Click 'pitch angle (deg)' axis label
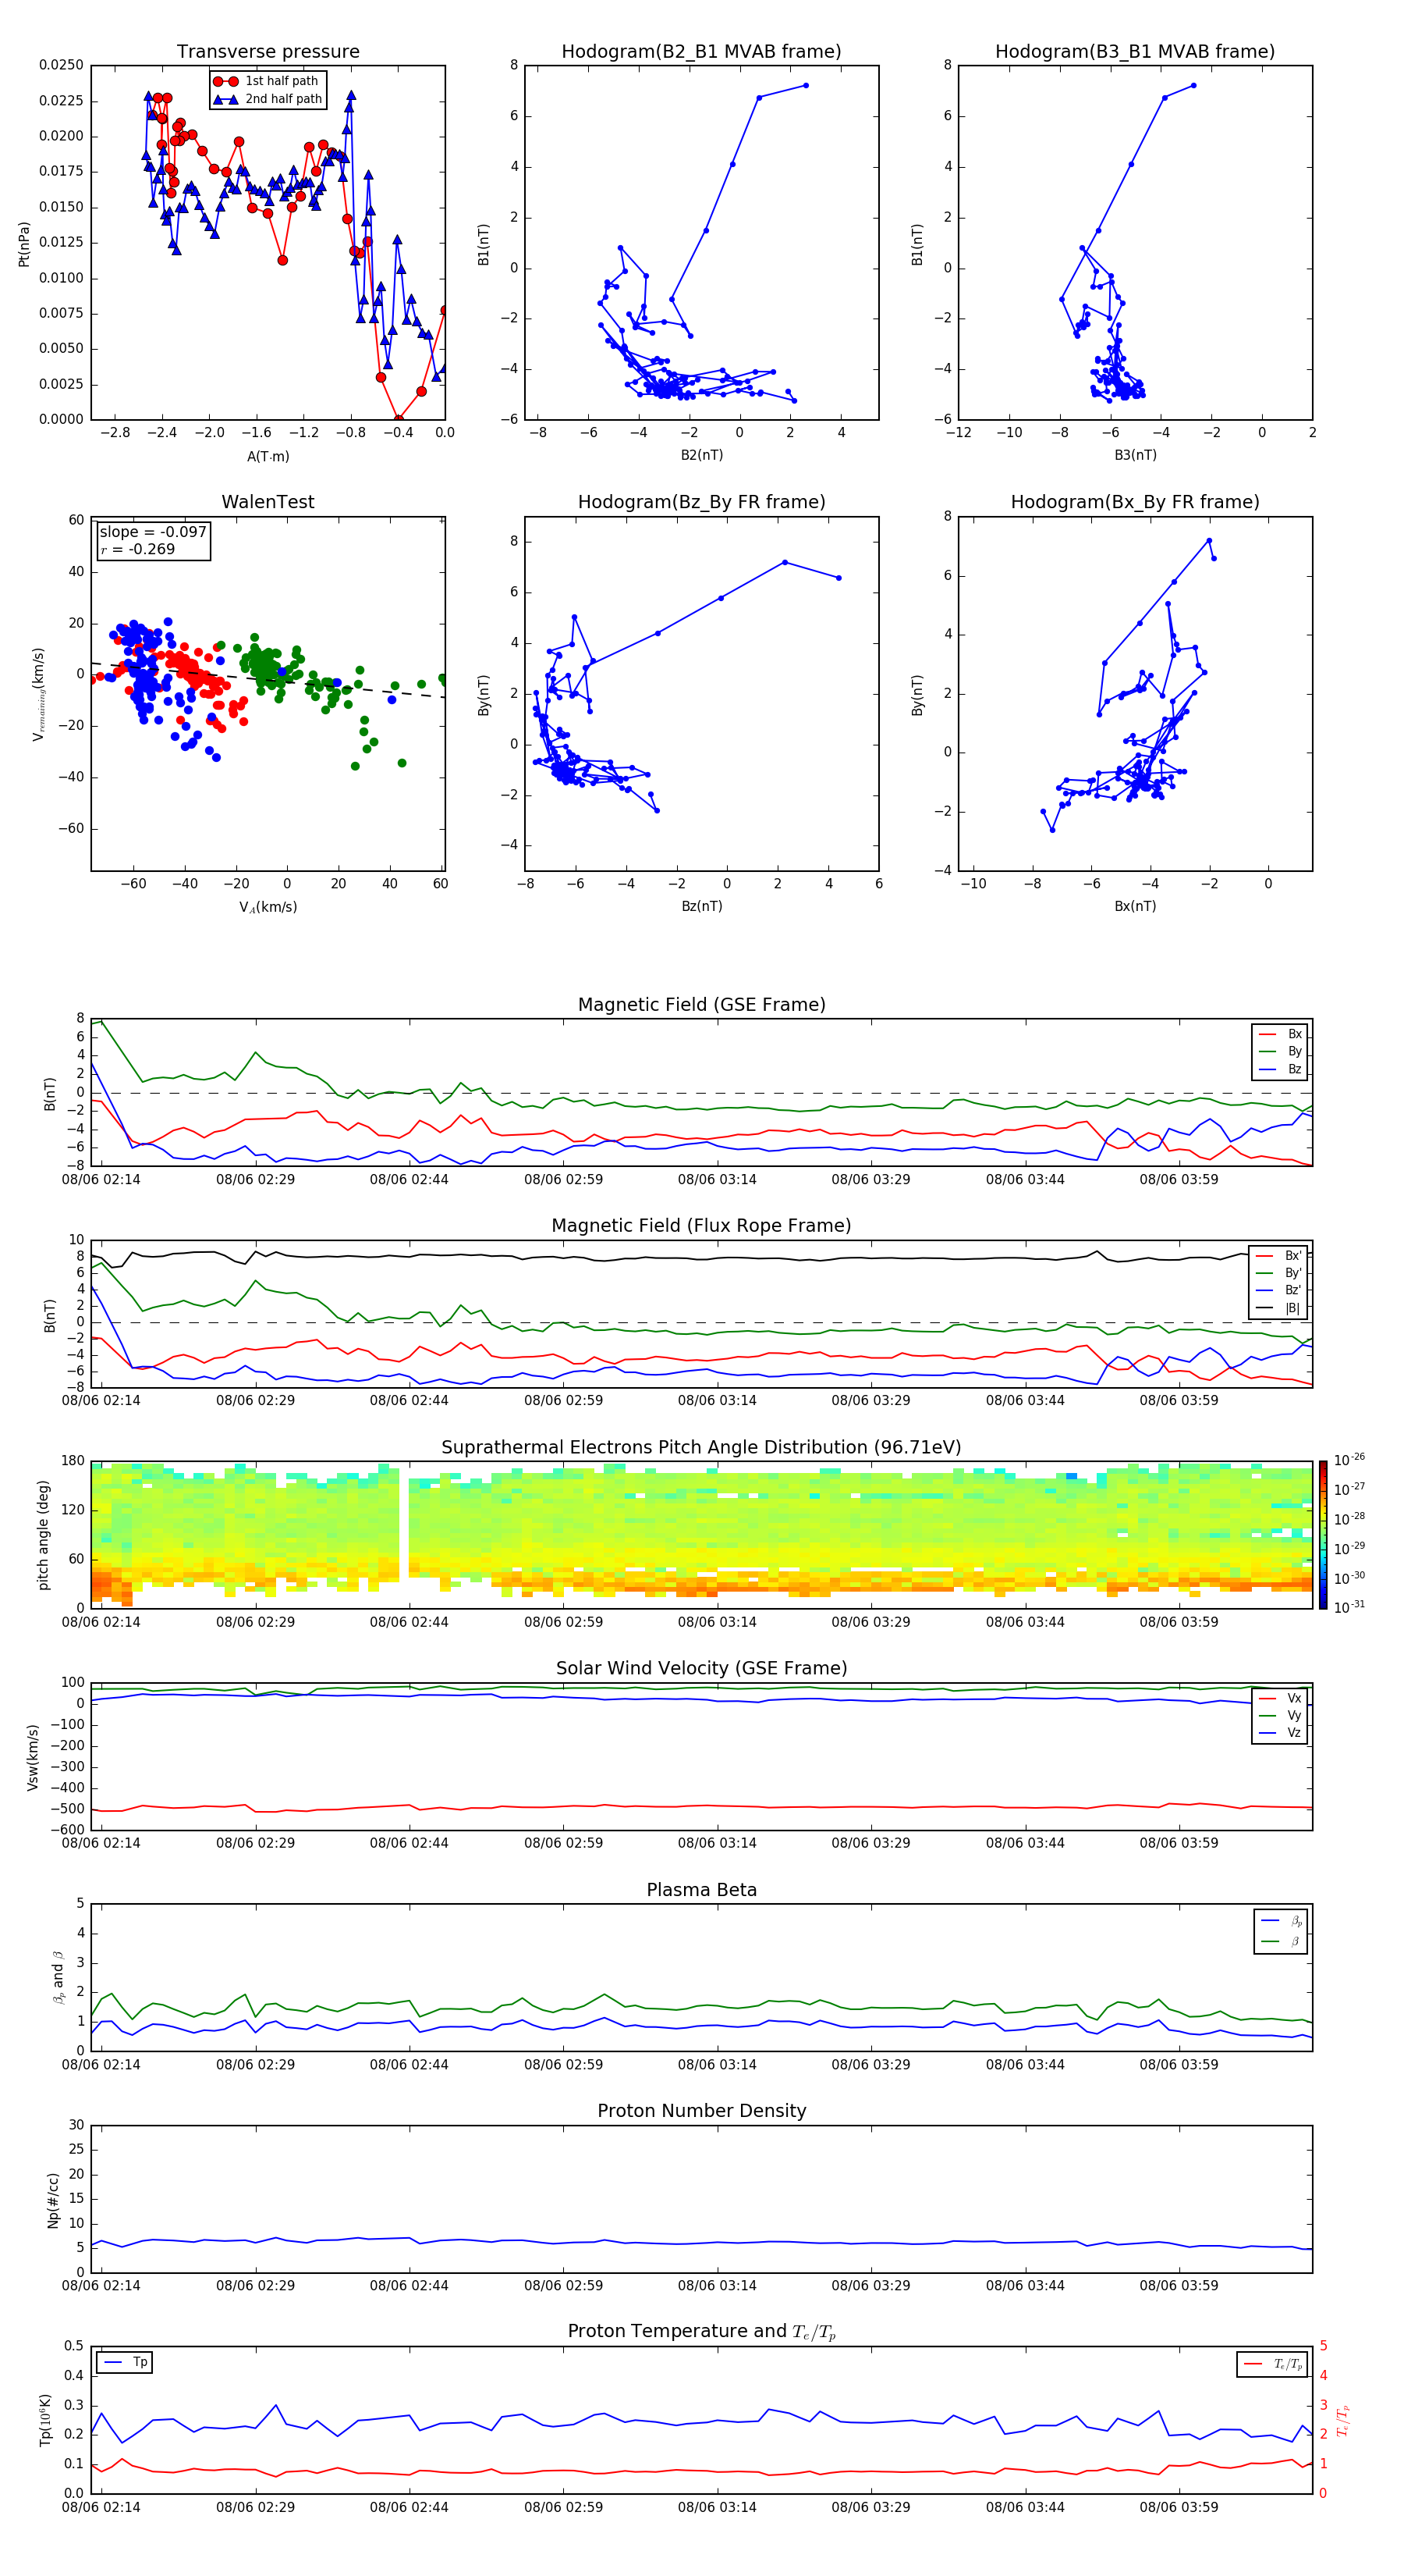 (43, 1534)
